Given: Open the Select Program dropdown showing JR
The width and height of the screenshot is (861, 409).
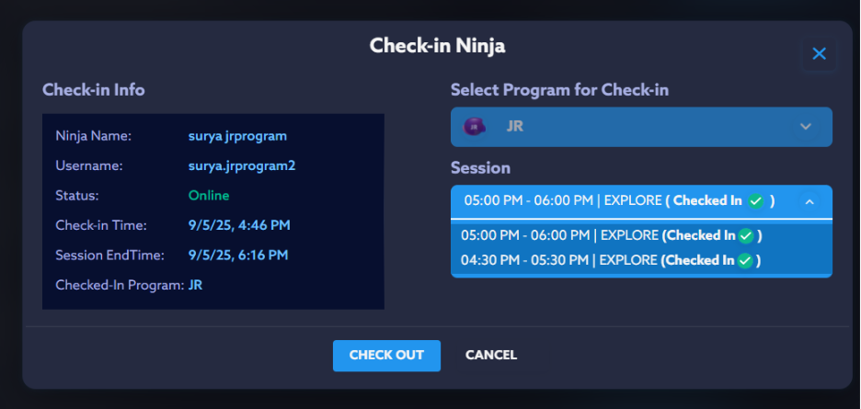Looking at the screenshot, I should [641, 127].
